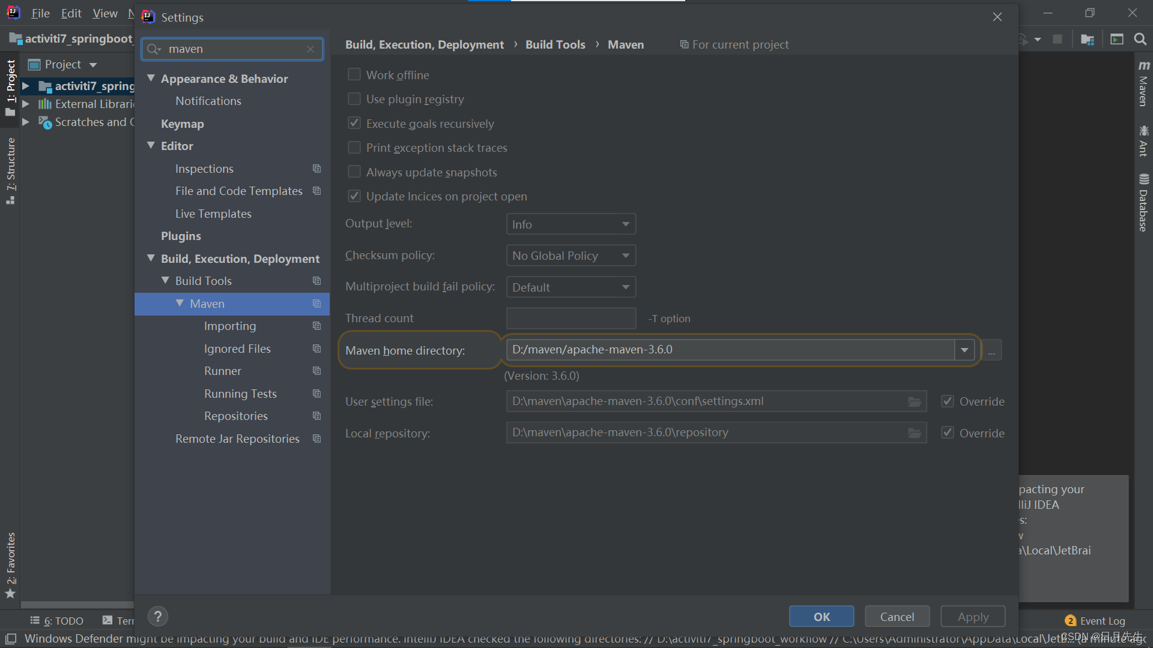Toggle Print exception stack traces
This screenshot has height=648, width=1153.
[x=354, y=148]
